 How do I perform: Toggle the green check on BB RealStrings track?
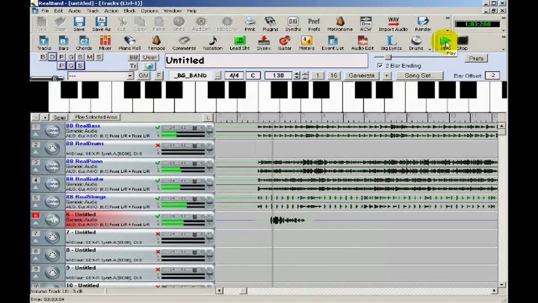click(158, 198)
